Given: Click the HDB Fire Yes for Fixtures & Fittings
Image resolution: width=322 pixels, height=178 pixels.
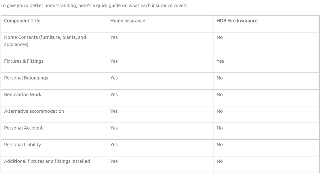Looking at the screenshot, I should click(220, 61).
